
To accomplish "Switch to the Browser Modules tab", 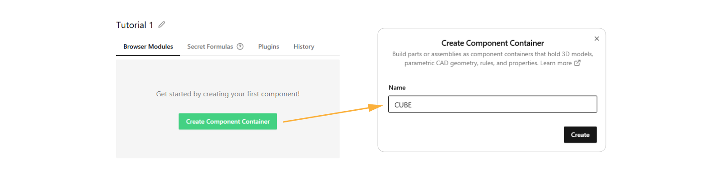I will coord(148,47).
